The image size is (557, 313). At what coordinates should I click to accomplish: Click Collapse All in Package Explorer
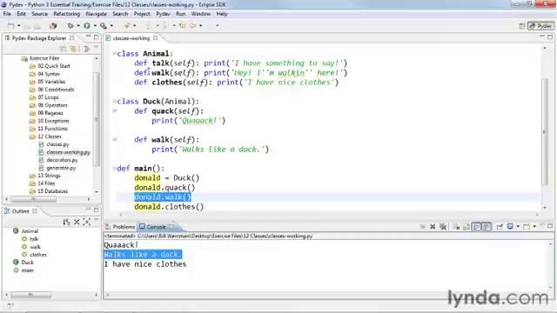click(x=64, y=49)
